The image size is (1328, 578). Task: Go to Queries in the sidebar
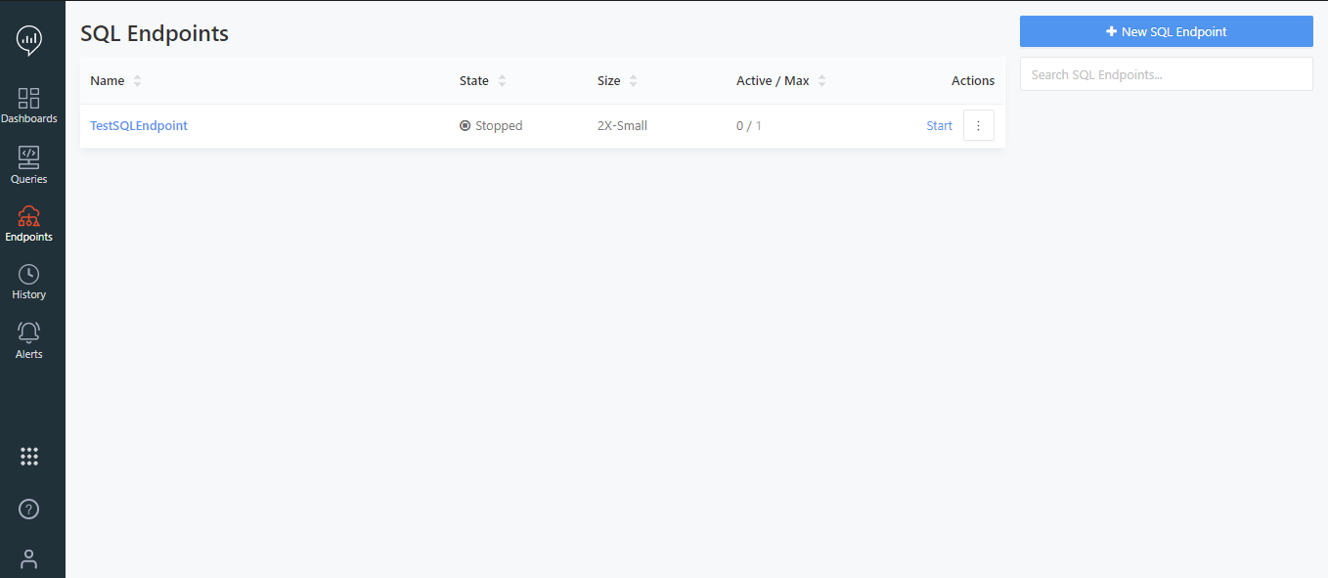[x=29, y=165]
